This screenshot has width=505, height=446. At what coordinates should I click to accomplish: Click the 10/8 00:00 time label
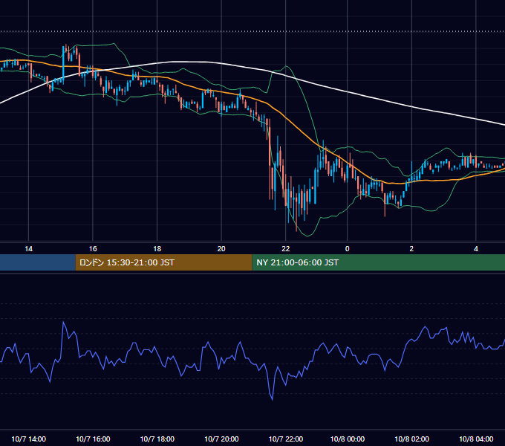[x=348, y=439]
